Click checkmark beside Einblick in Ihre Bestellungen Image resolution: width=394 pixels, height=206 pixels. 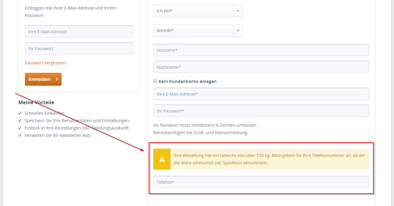[x=20, y=128]
